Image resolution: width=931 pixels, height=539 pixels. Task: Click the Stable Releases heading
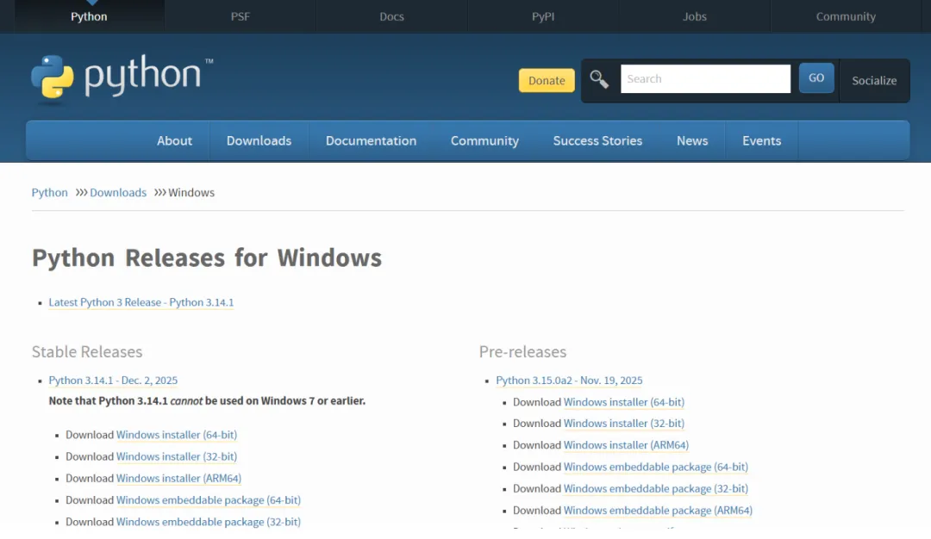pos(87,351)
